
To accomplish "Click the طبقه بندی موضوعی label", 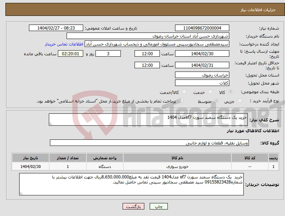I will click(260, 92).
